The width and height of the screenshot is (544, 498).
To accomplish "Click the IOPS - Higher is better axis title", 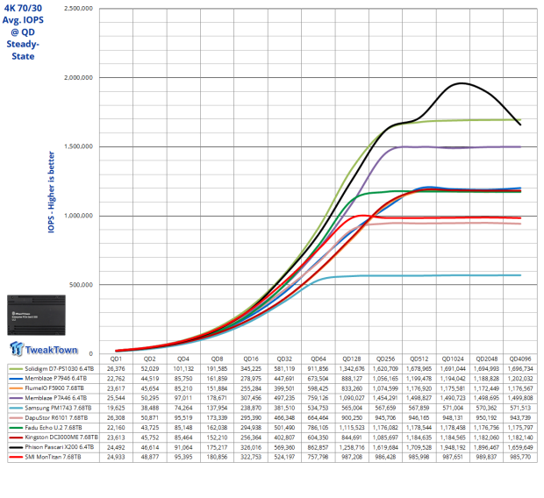I will 51,192.
